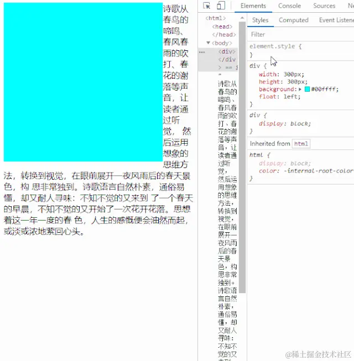
Task: Select the </head> closing tag node
Action: click(224, 35)
